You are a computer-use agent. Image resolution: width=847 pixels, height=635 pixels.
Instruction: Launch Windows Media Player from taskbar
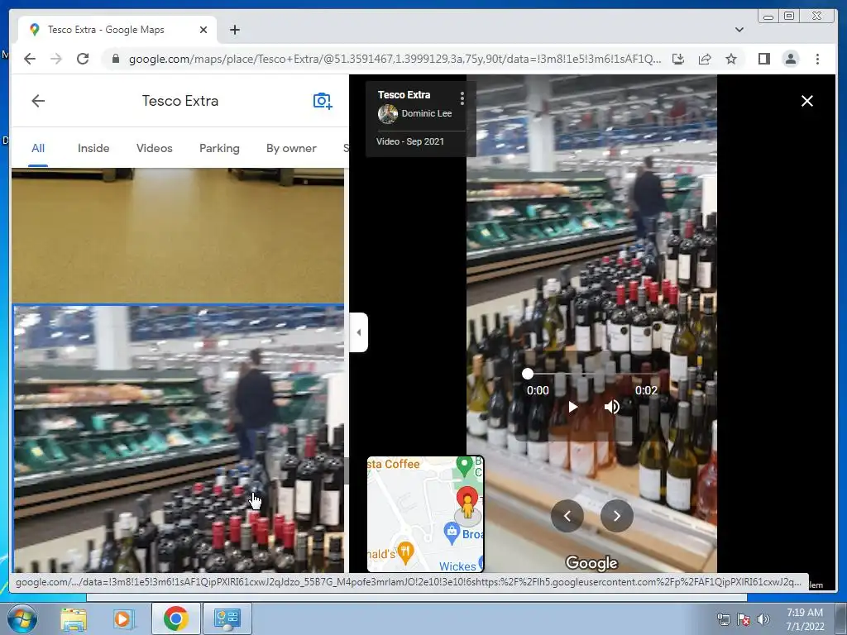124,618
